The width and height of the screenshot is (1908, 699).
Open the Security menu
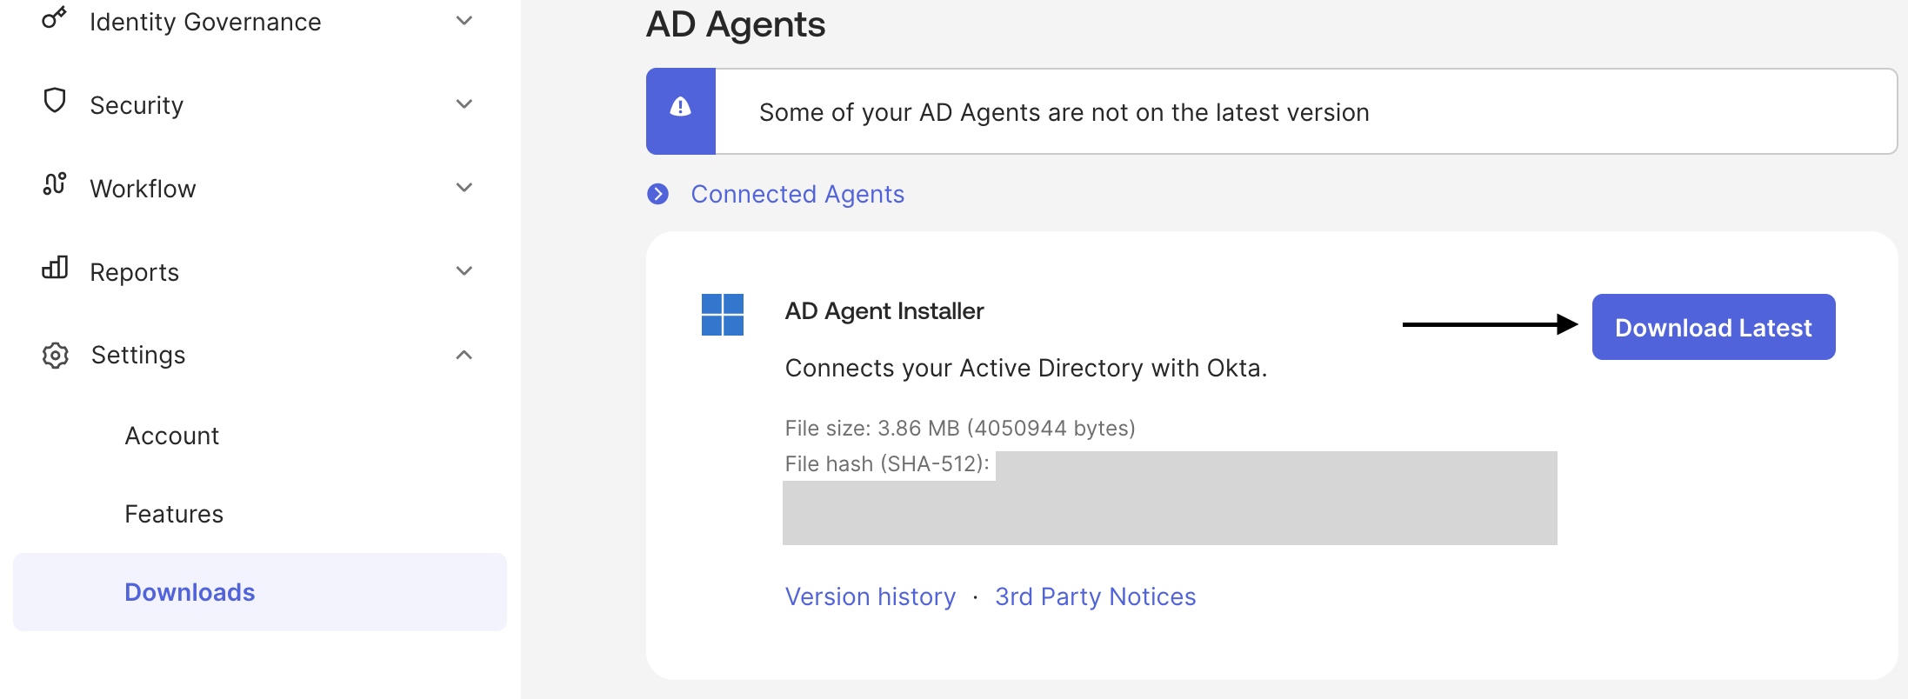[137, 105]
